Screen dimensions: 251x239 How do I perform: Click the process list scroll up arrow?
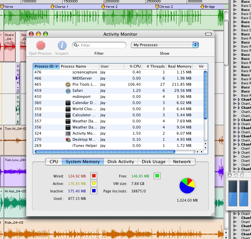(x=205, y=143)
